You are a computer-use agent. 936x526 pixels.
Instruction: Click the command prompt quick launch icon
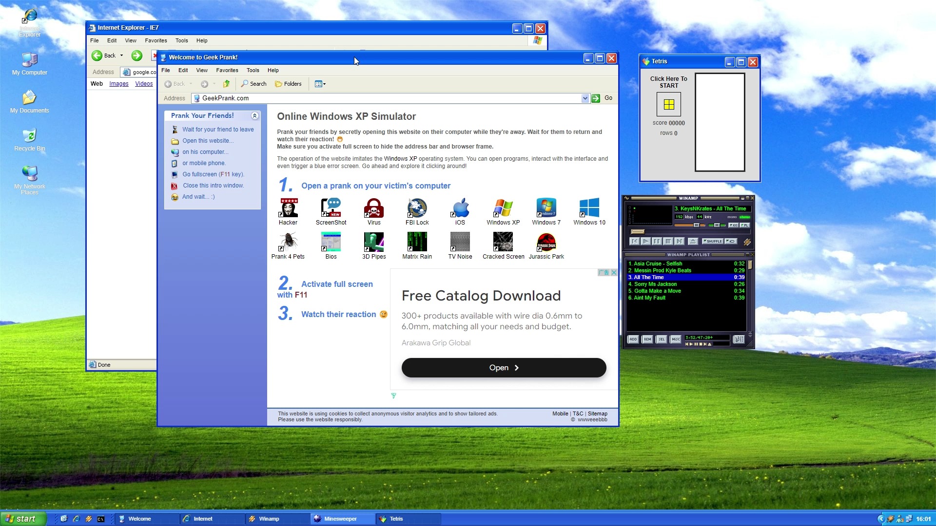tap(101, 519)
